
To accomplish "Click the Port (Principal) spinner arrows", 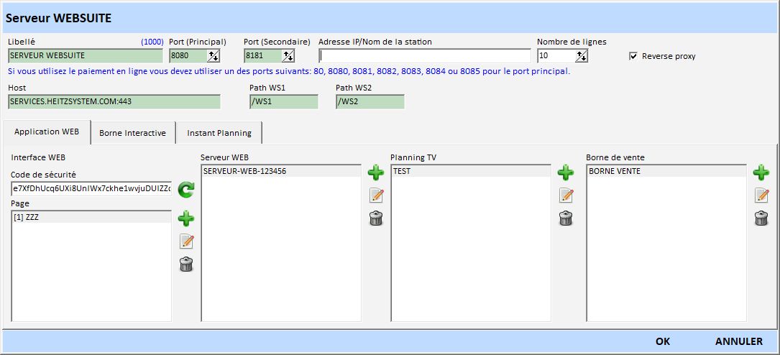I will coord(214,55).
